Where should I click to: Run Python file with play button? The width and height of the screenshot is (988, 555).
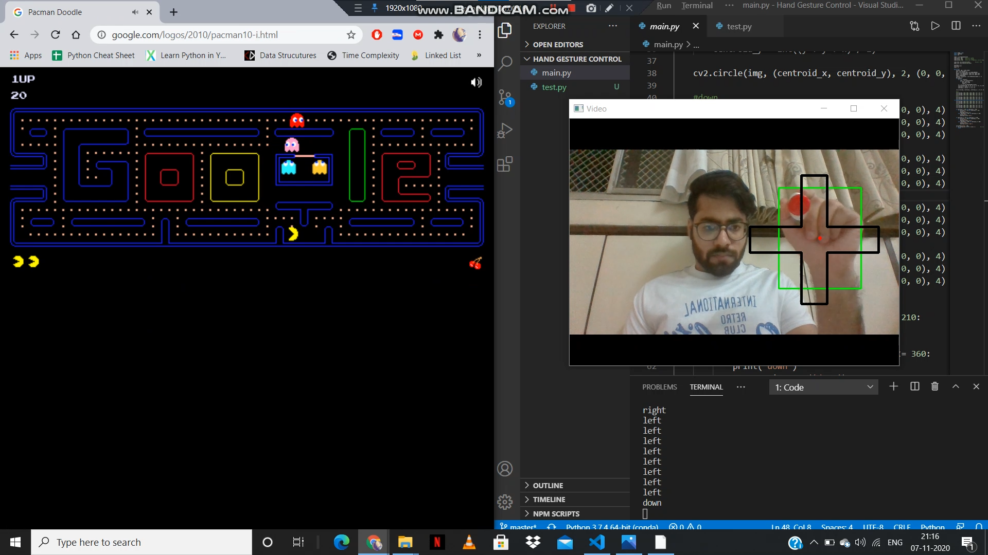[x=935, y=26]
